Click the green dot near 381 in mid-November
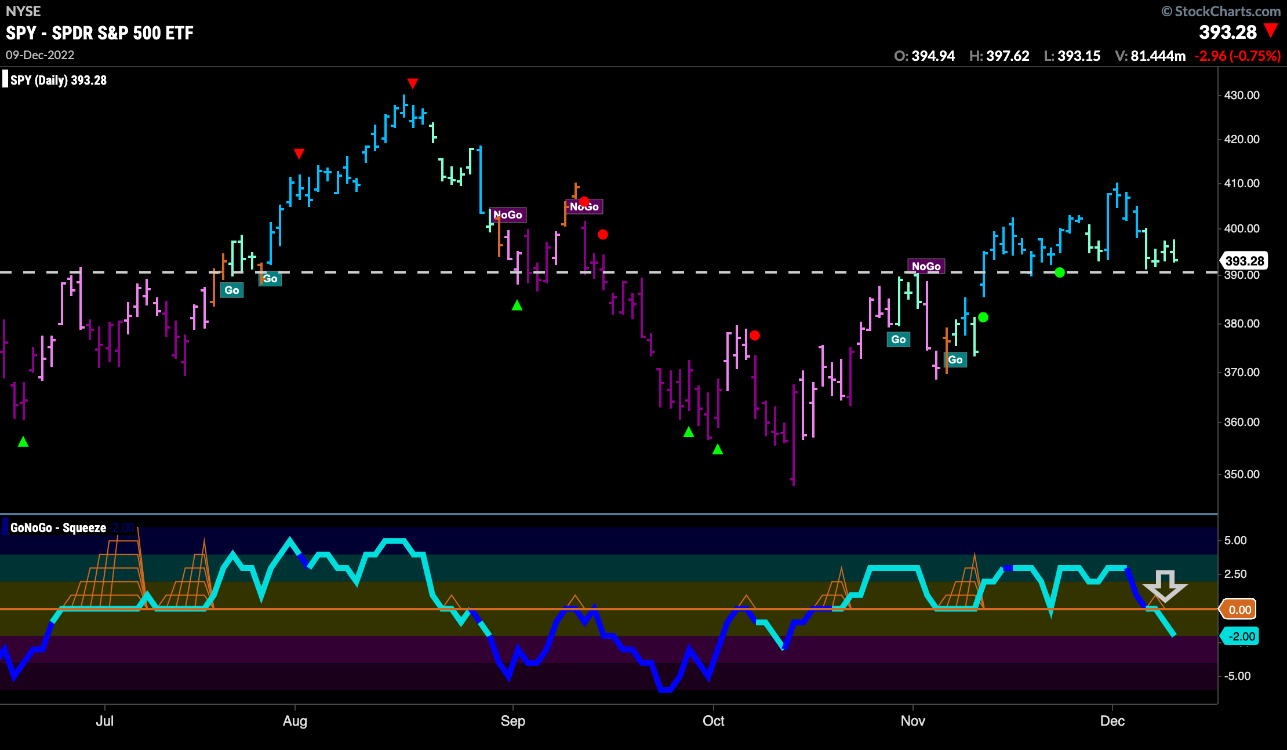Viewport: 1287px width, 750px height. click(x=983, y=317)
